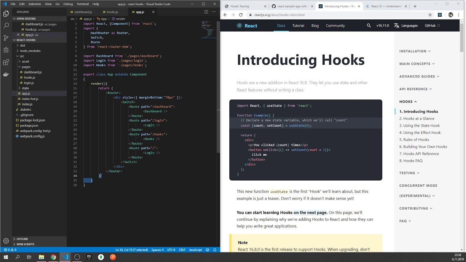Click the errors and warnings status indicator
The height and width of the screenshot is (262, 466).
coord(10,250)
